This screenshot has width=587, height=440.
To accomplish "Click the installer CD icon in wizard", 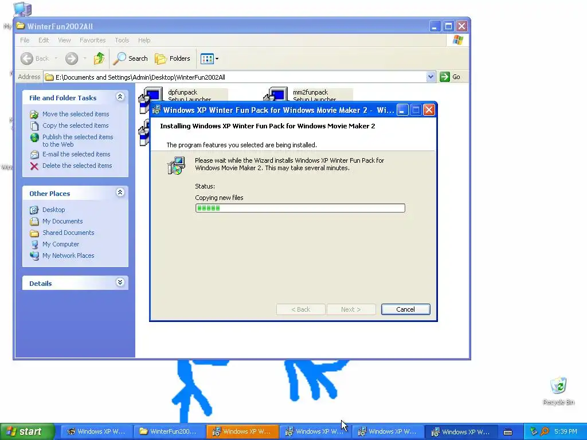I will coord(176,166).
